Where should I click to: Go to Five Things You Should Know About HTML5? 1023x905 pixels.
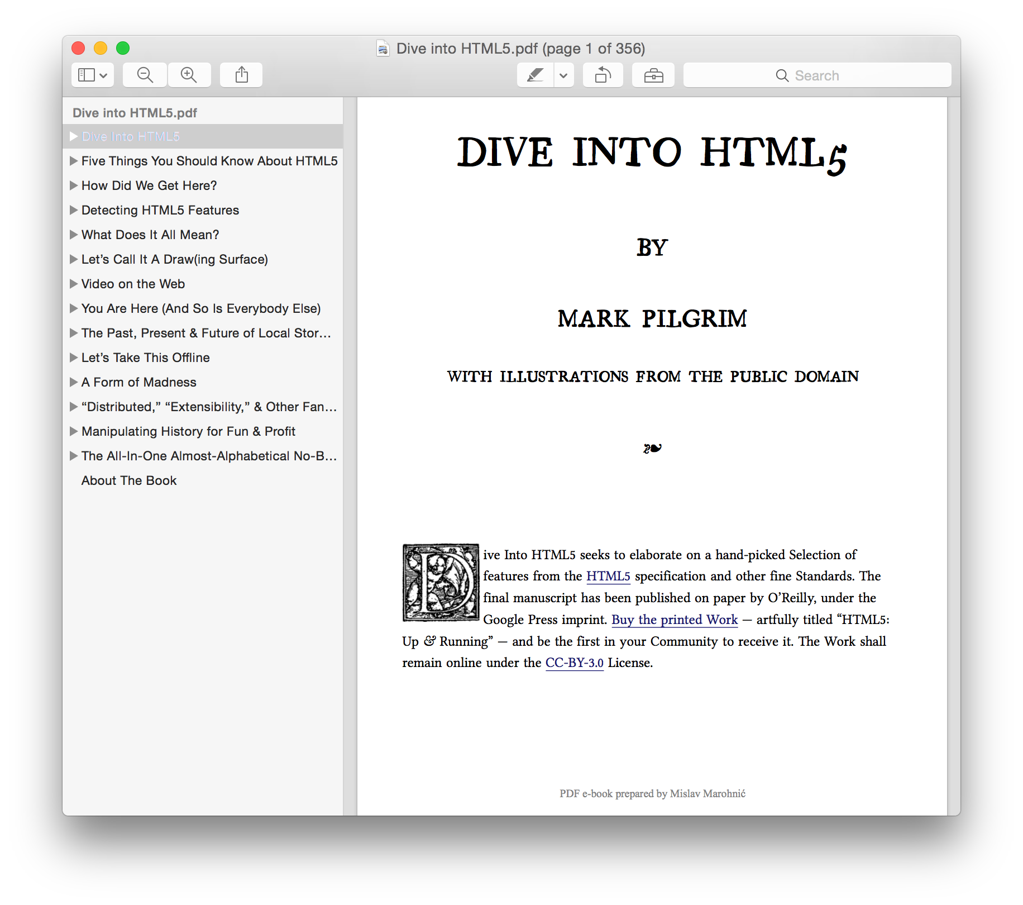pyautogui.click(x=209, y=161)
